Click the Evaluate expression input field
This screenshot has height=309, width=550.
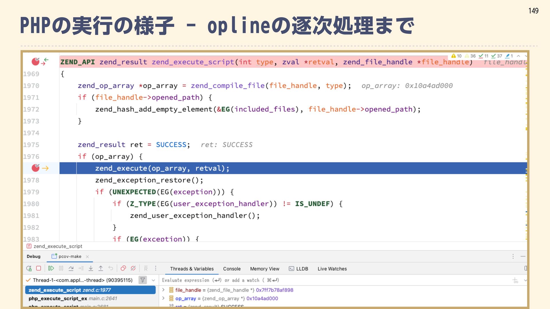(x=315, y=280)
